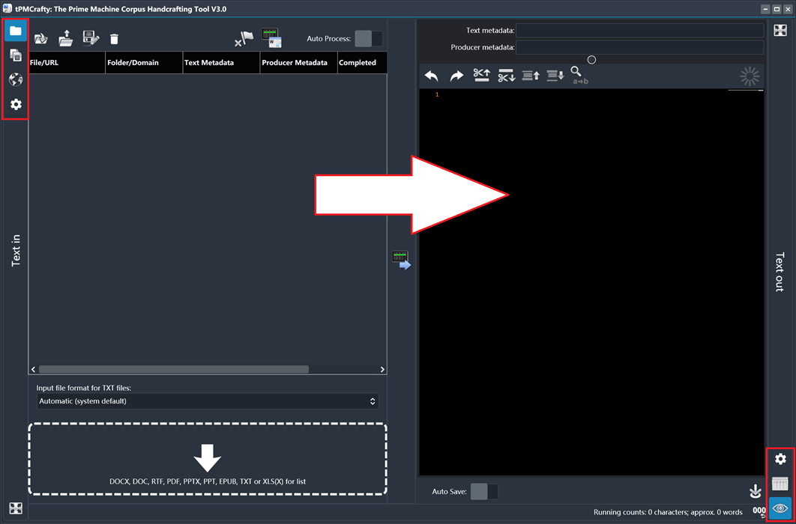
Task: Click the lines with down arrow icon
Action: (556, 76)
